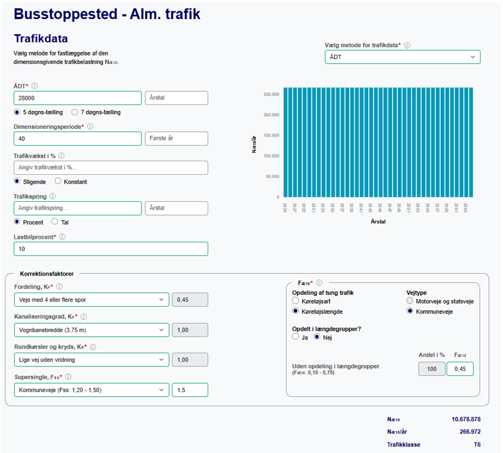Viewport: 503px width, 453px height.
Task: Click the ÅDT input field with 28000
Action: (x=78, y=98)
